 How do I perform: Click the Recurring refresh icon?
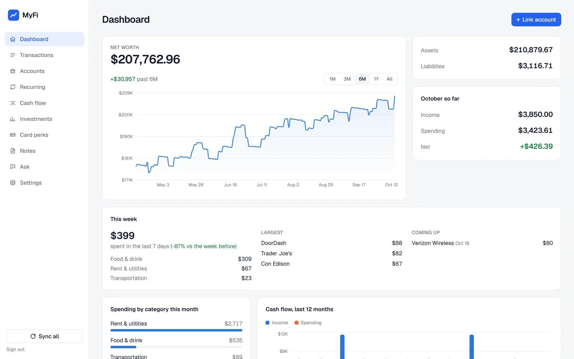coord(13,87)
